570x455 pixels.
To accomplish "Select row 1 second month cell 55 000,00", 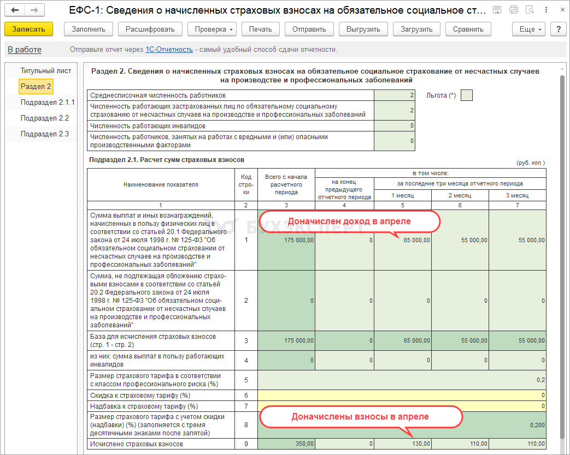I will [x=460, y=240].
